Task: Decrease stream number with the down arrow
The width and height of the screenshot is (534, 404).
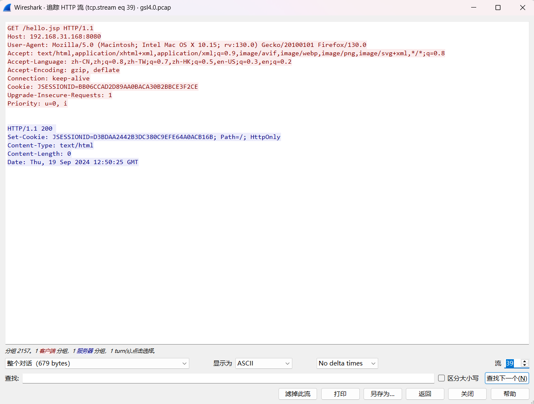Action: 525,365
